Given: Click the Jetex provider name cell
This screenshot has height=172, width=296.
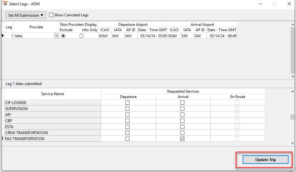Looking at the screenshot, I should (34, 36).
